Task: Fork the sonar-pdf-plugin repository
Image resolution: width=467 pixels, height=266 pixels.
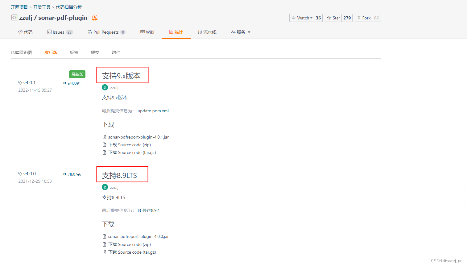Action: (364, 18)
